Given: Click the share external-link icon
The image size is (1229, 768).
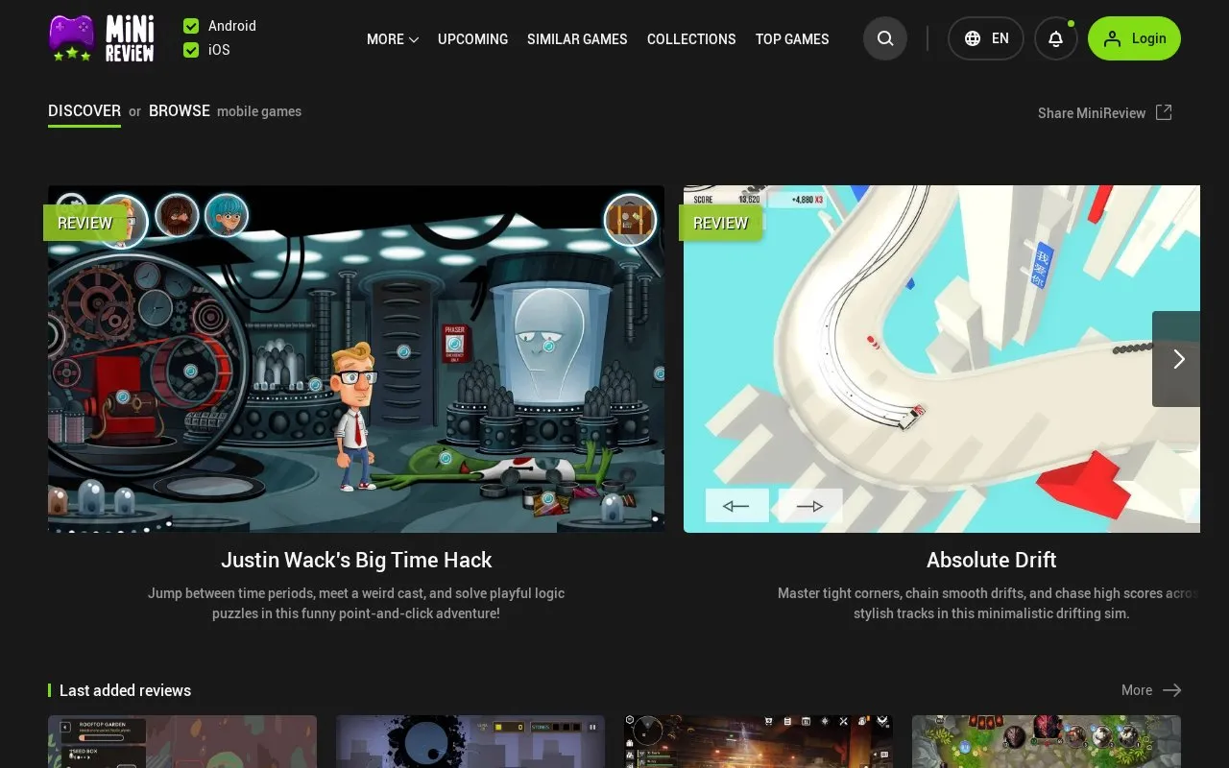Looking at the screenshot, I should click(1164, 112).
